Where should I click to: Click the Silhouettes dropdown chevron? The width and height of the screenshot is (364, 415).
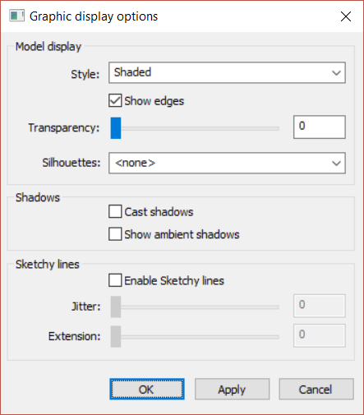(336, 164)
